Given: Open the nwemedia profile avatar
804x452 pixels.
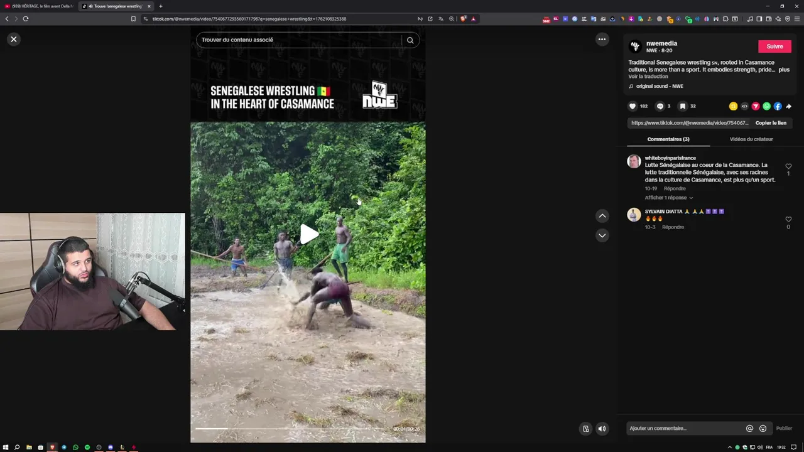Looking at the screenshot, I should (x=635, y=46).
